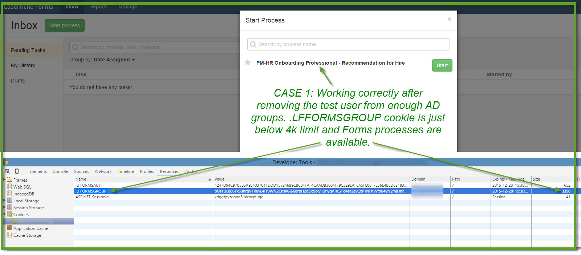Open the Manage tab in top navigation
The image size is (581, 255).
pyautogui.click(x=128, y=7)
